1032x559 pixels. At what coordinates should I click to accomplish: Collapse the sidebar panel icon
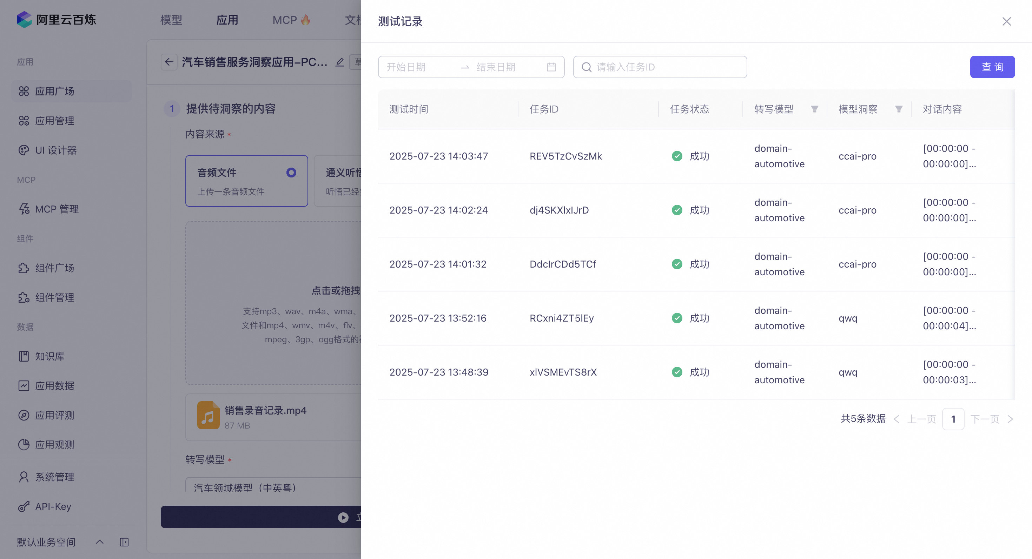click(124, 542)
